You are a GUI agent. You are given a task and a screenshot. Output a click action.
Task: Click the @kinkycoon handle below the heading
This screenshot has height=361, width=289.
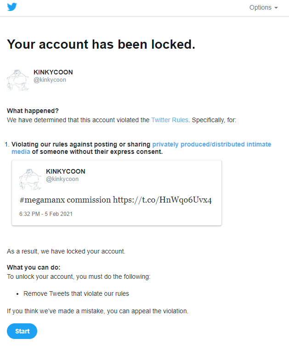pyautogui.click(x=50, y=80)
